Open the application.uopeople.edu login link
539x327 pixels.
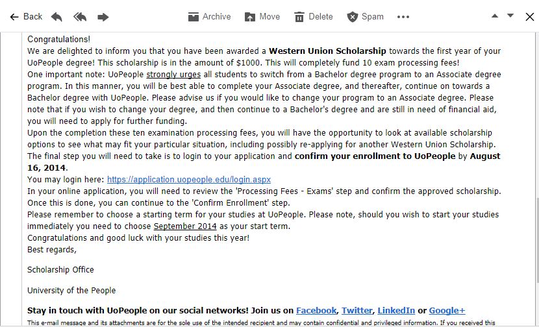pyautogui.click(x=189, y=180)
